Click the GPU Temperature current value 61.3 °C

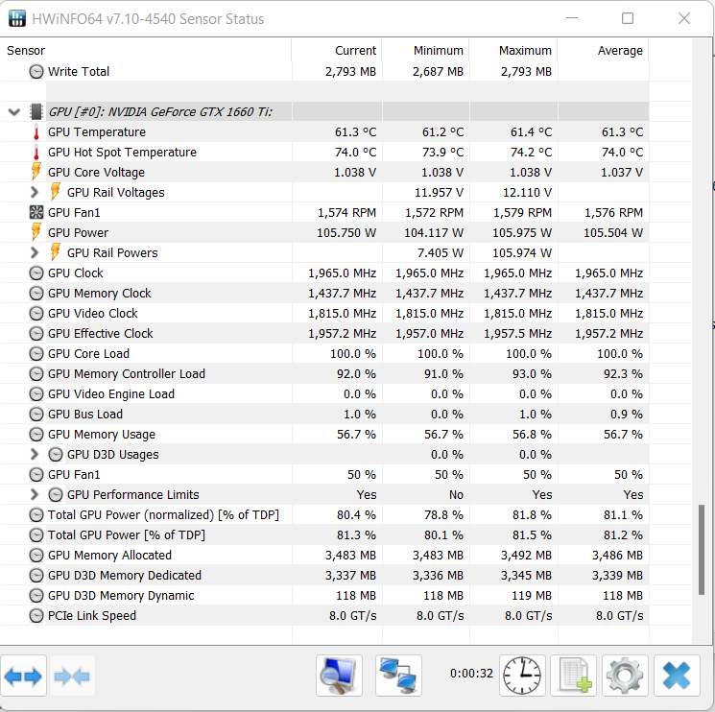(356, 132)
